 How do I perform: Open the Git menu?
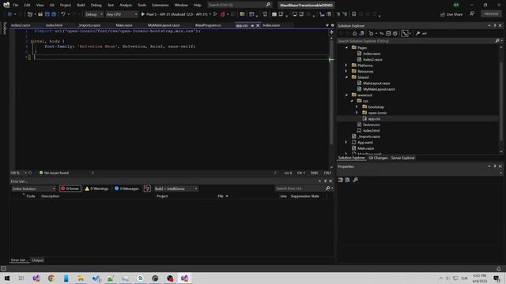pyautogui.click(x=51, y=6)
